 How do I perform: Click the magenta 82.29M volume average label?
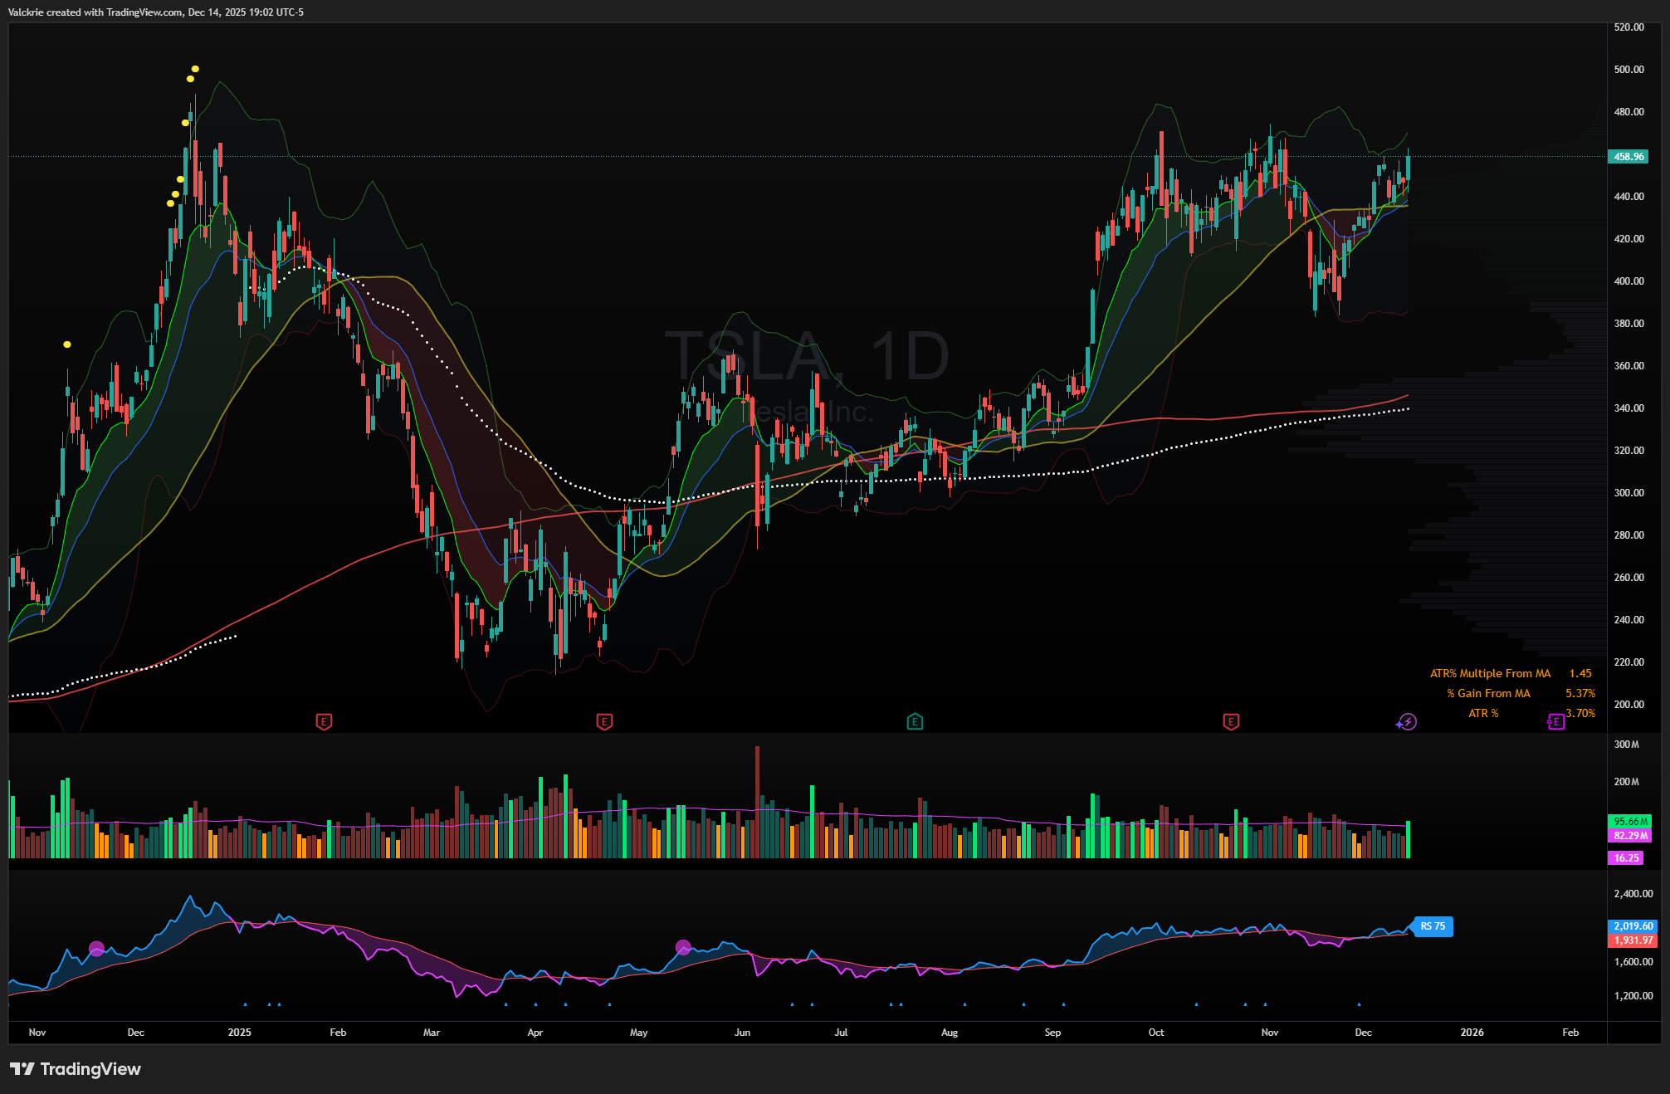coord(1630,836)
